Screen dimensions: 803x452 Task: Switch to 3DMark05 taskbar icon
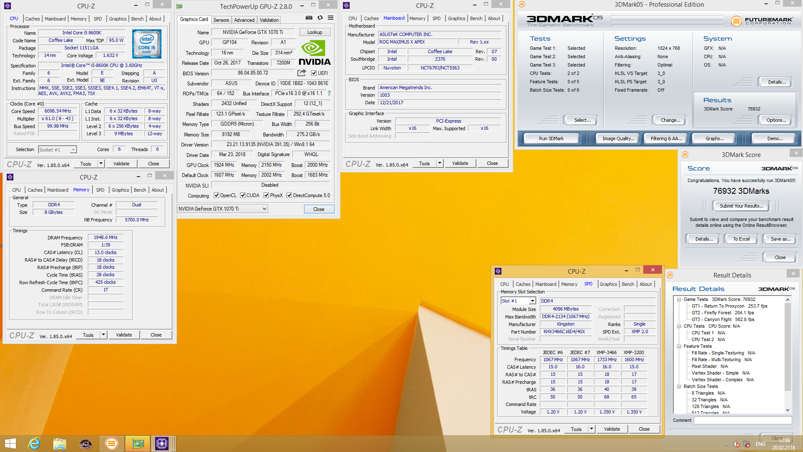tap(112, 444)
